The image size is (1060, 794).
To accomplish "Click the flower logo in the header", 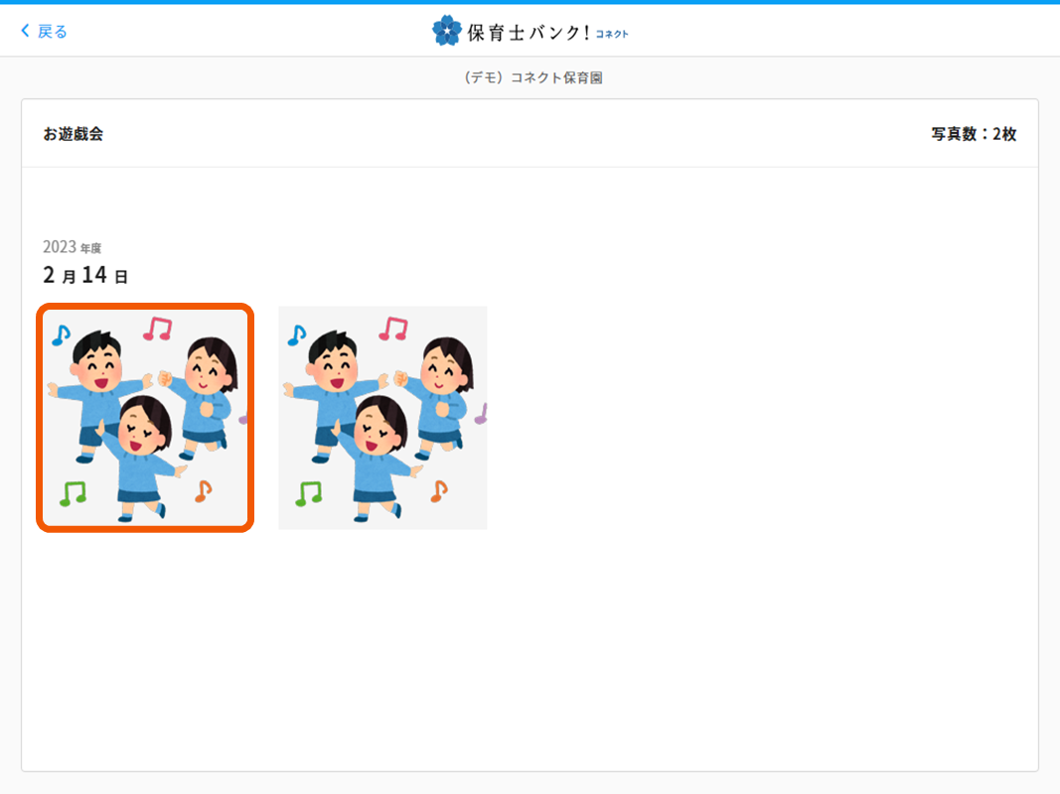I will click(446, 30).
